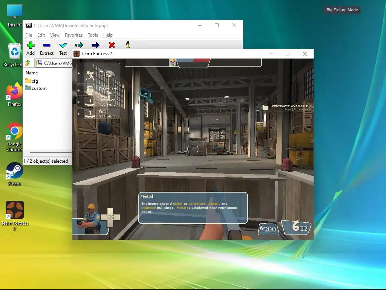Select the Steam desktop shortcut
This screenshot has height=290, width=386.
point(14,174)
